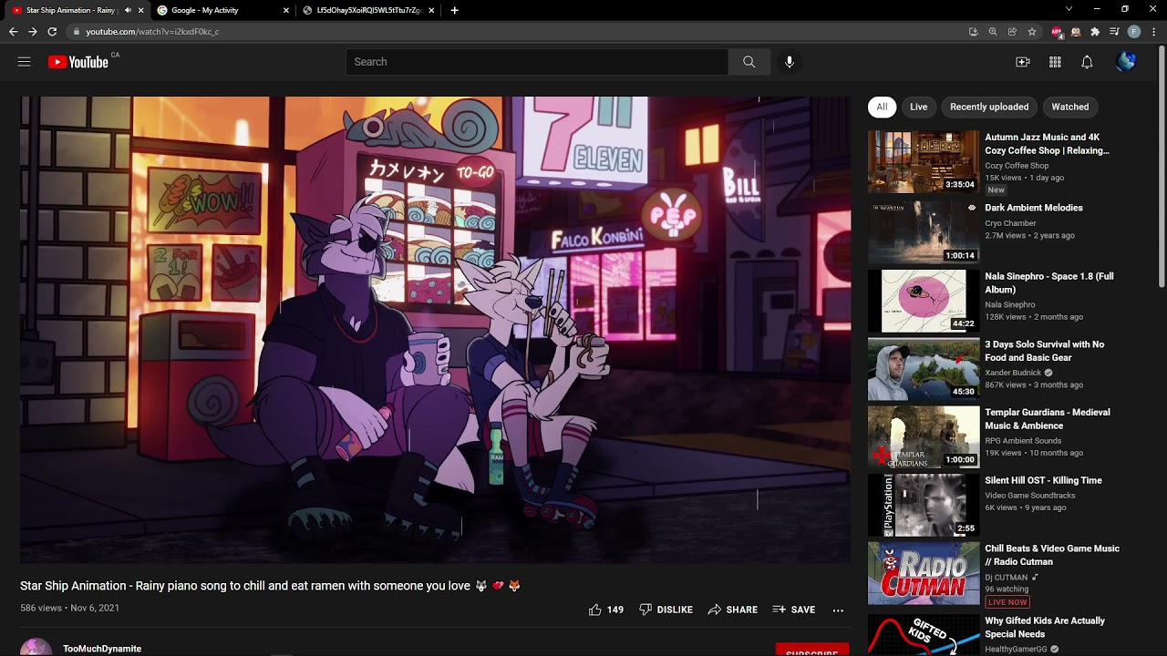Screen dimensions: 1167x656
Task: Select the Live filter chip
Action: (918, 107)
